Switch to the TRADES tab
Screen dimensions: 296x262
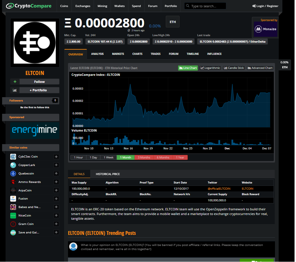pos(156,54)
